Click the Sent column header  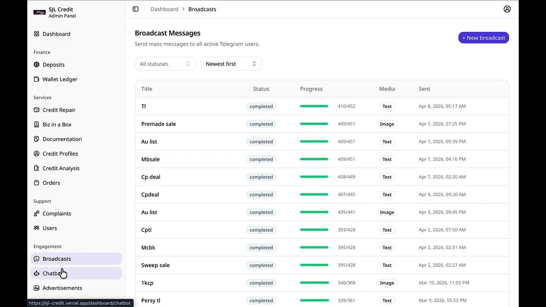(x=424, y=89)
